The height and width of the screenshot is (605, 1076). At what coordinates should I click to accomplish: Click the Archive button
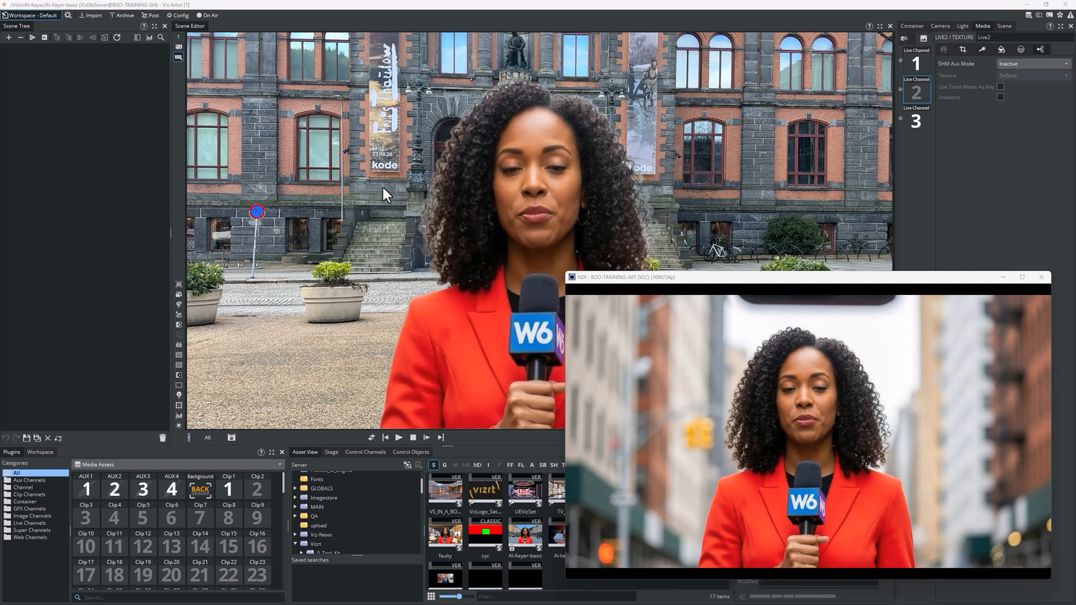point(121,15)
